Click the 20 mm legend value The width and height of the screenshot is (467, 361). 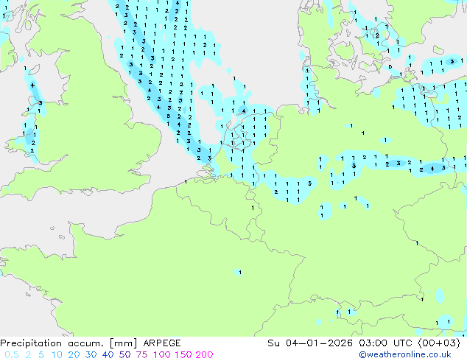[x=74, y=355]
